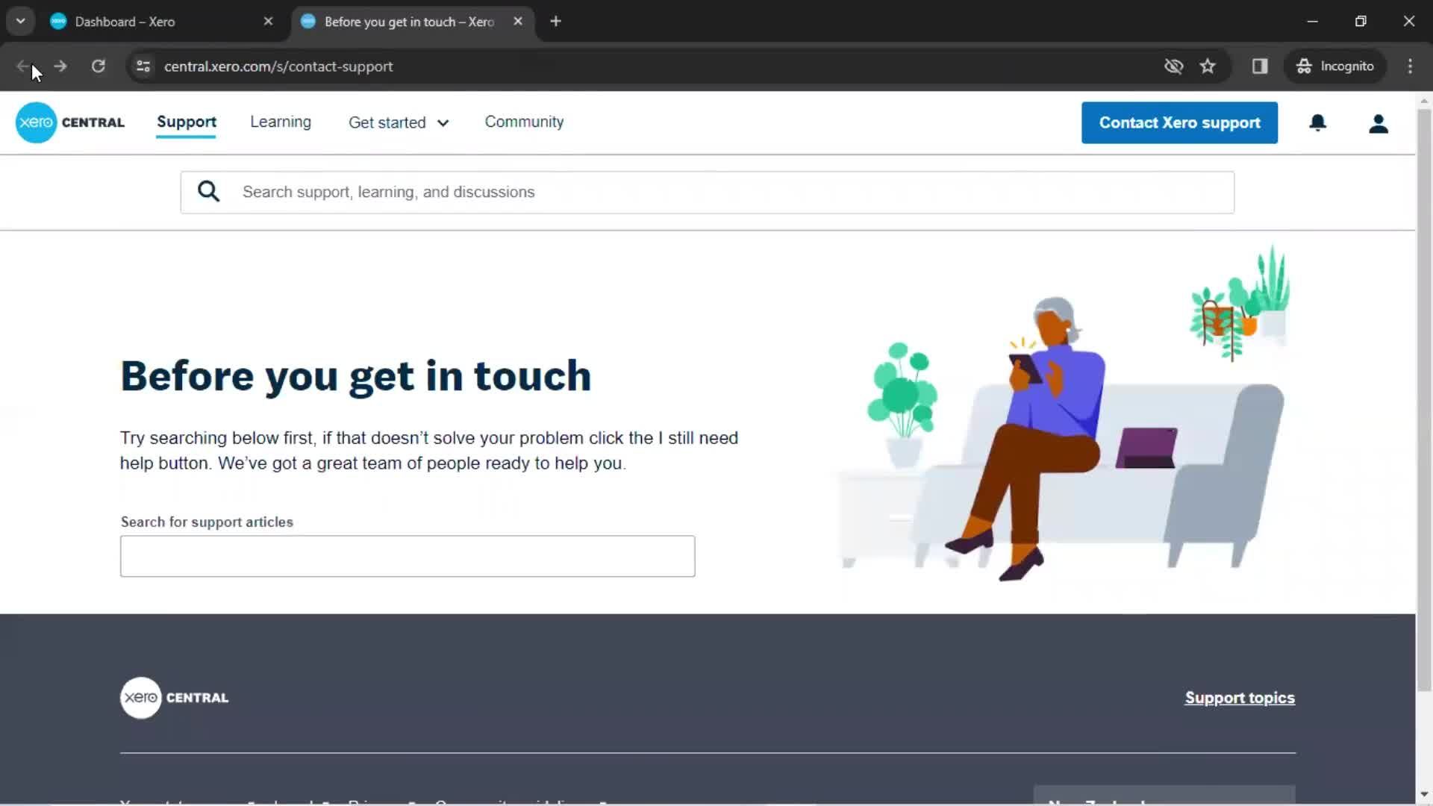This screenshot has height=806, width=1433.
Task: Click the third-party cookies blocked eye icon
Action: point(1173,66)
